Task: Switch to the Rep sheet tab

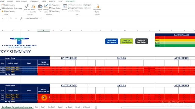Action: click(36, 107)
